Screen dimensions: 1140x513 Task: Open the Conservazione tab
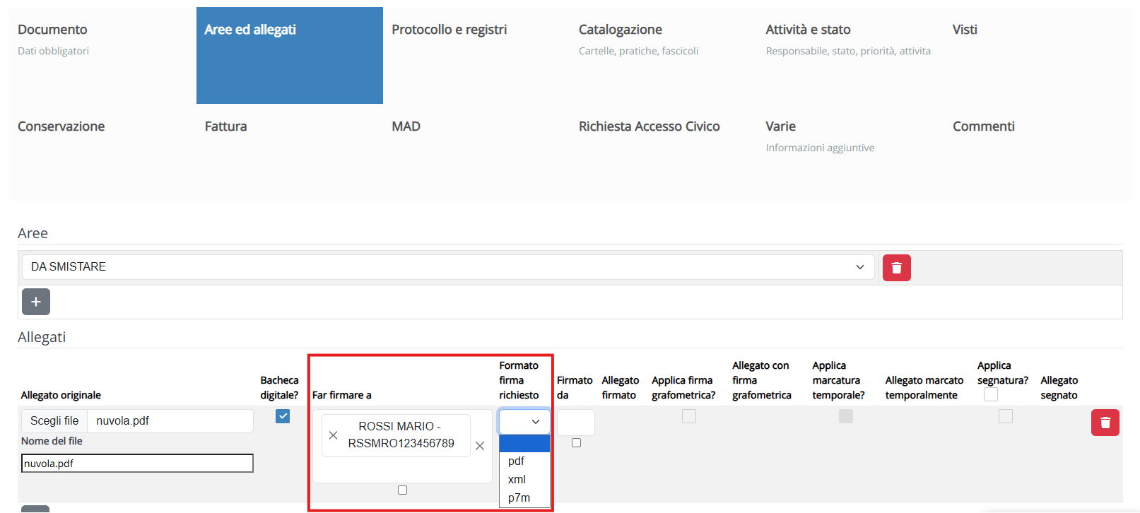coord(102,152)
